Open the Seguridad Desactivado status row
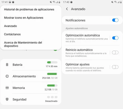The width and height of the screenshot is (123, 109). (31, 99)
